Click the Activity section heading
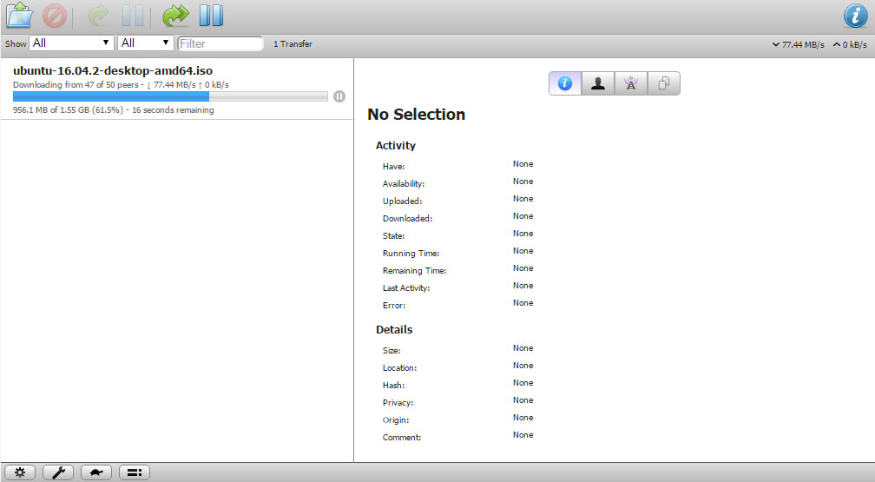Viewport: 875px width, 482px height. pyautogui.click(x=396, y=146)
